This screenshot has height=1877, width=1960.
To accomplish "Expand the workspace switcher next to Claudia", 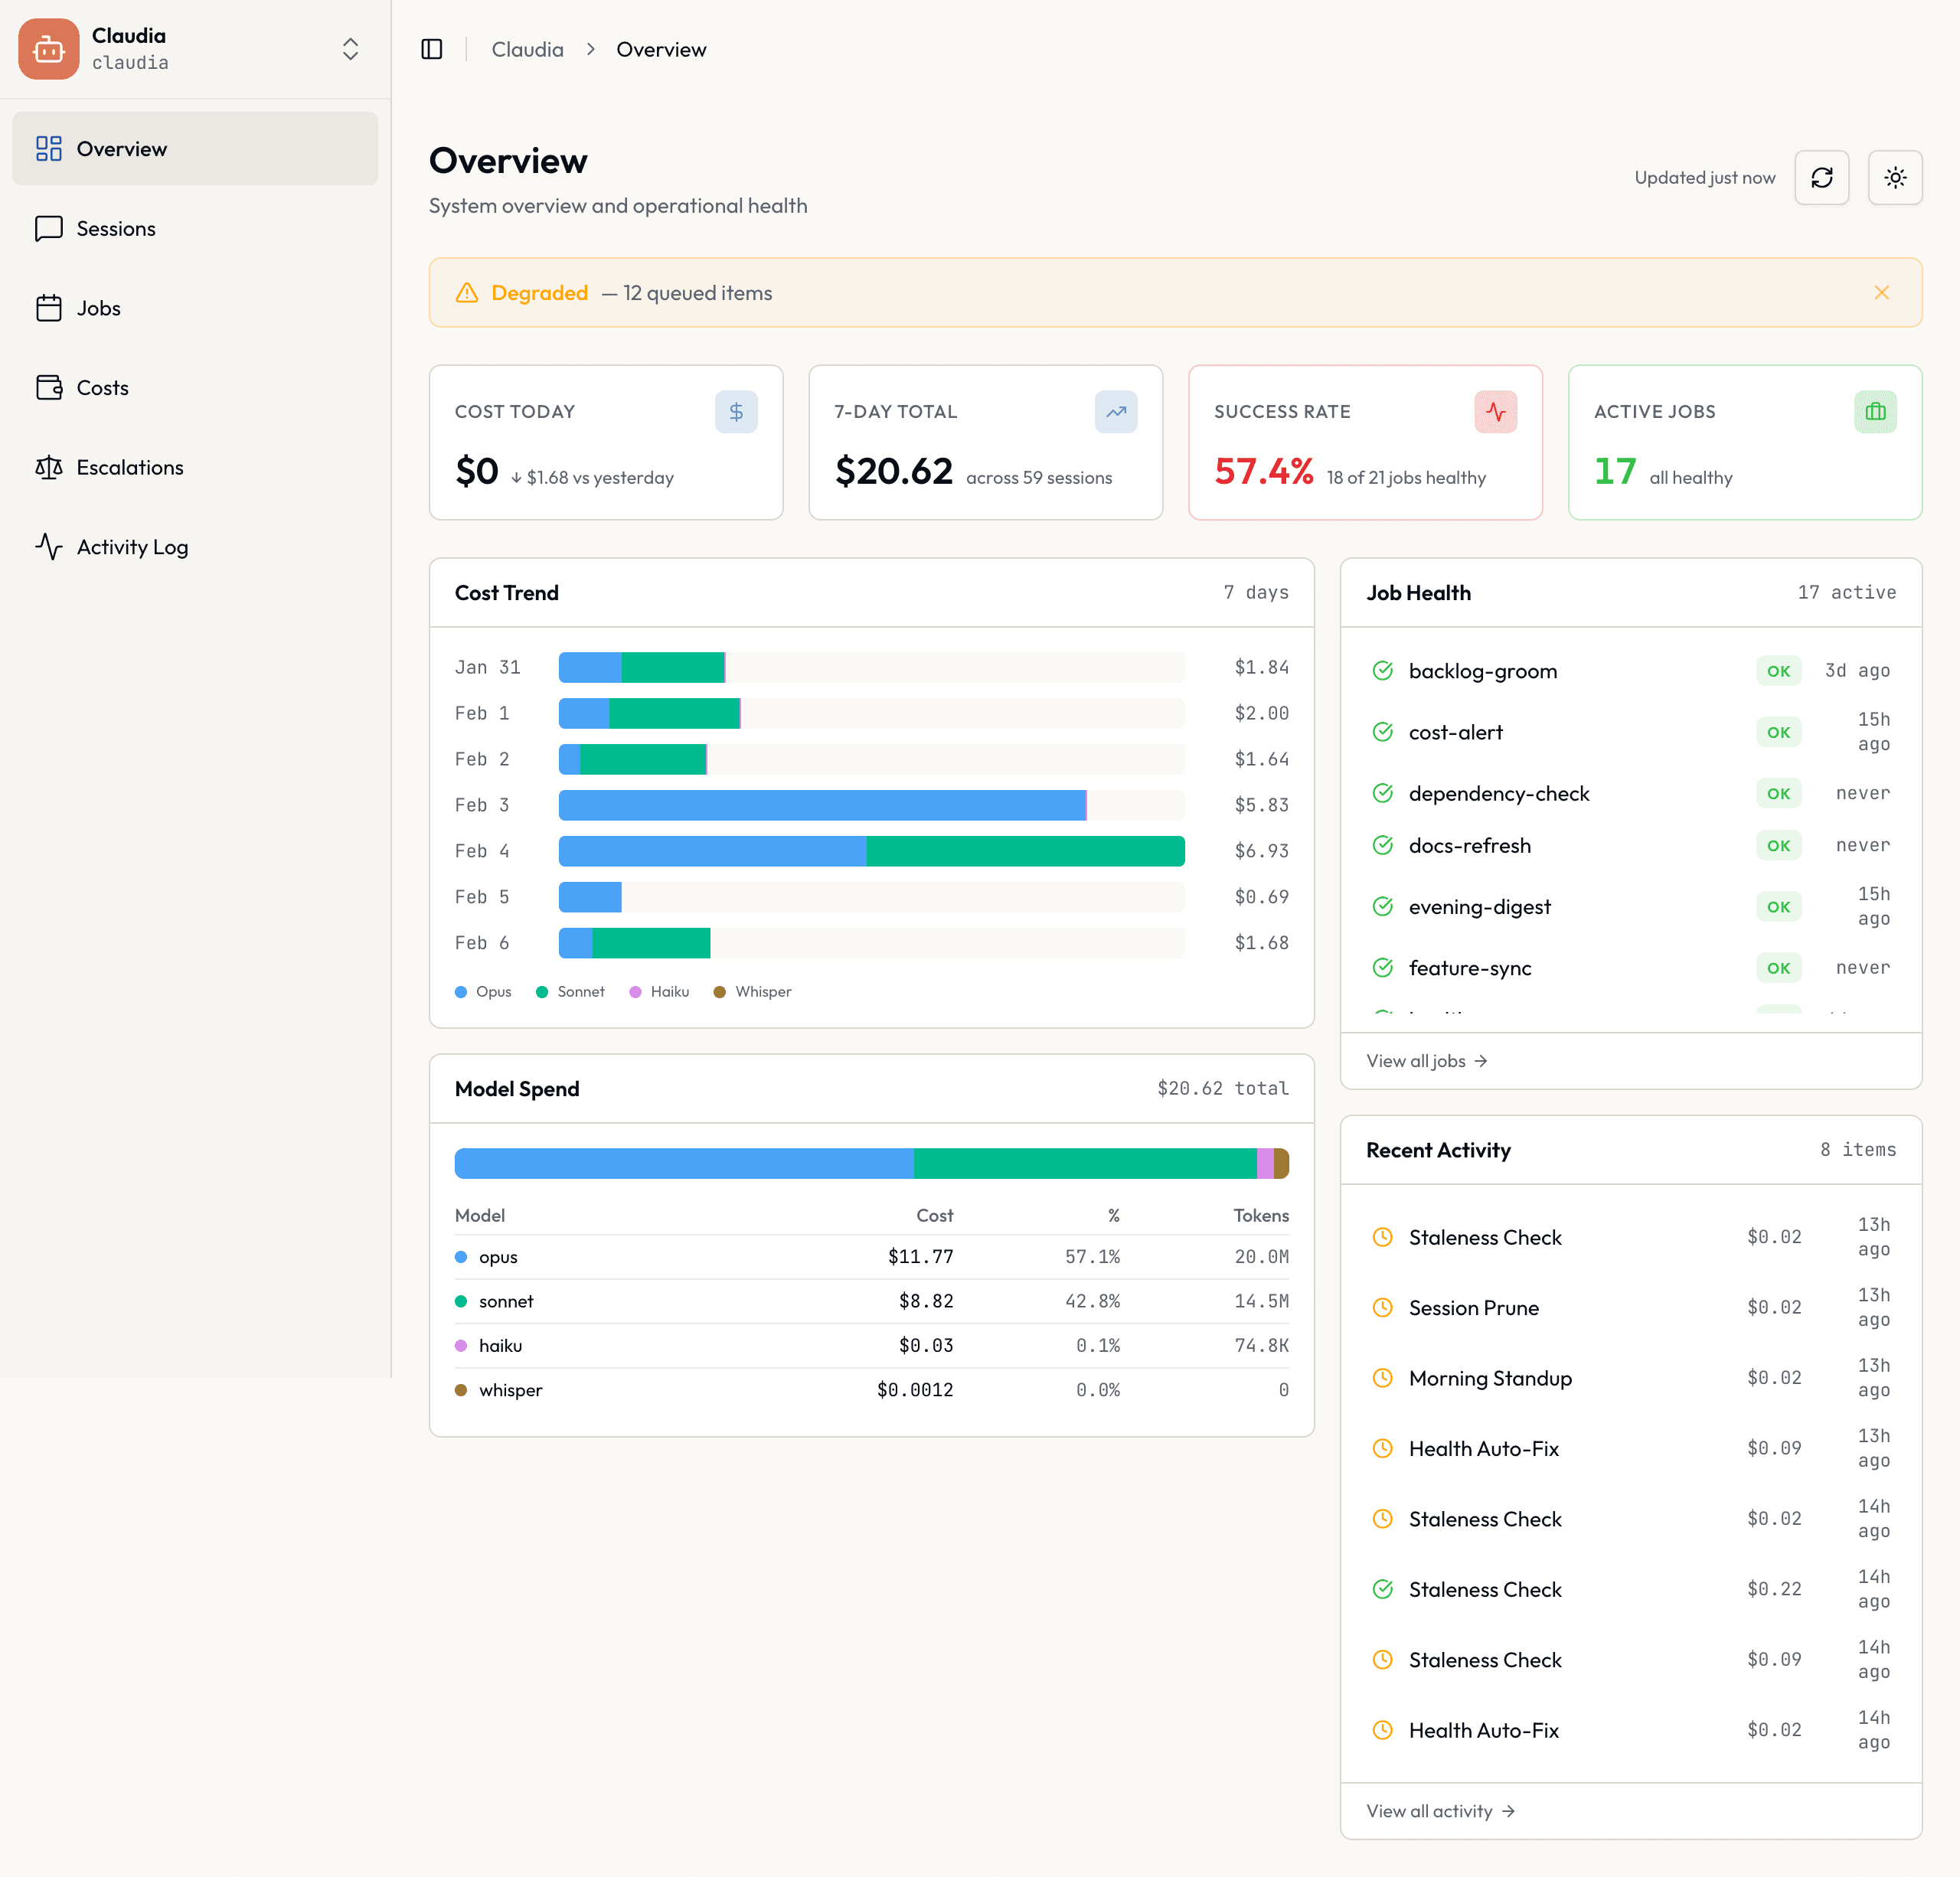I will click(x=350, y=48).
